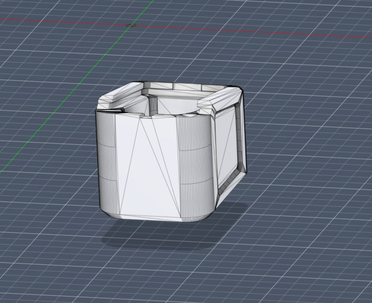
Task: Select the mug's flat front body face
Action: [148, 166]
